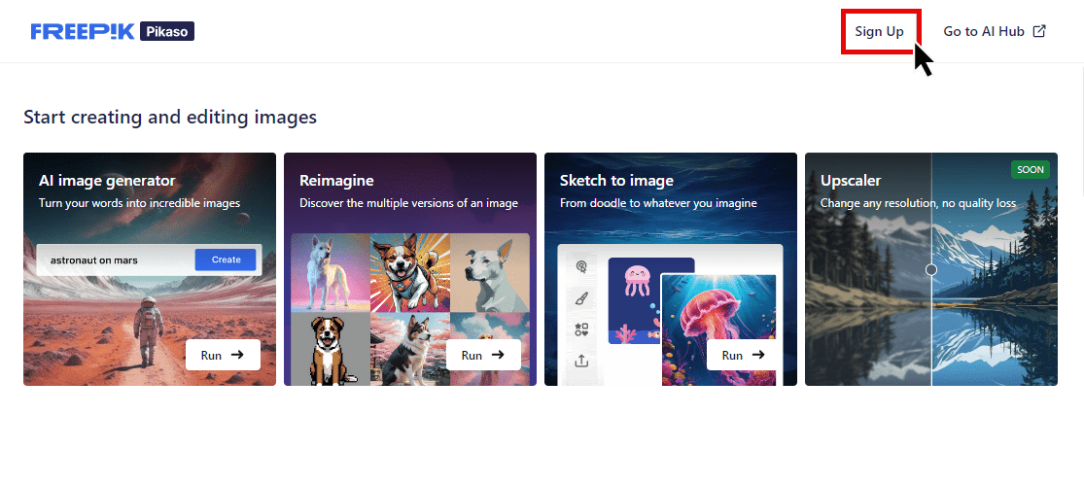Click the 'astronaut on mars' prompt field
This screenshot has width=1084, height=485.
point(117,260)
